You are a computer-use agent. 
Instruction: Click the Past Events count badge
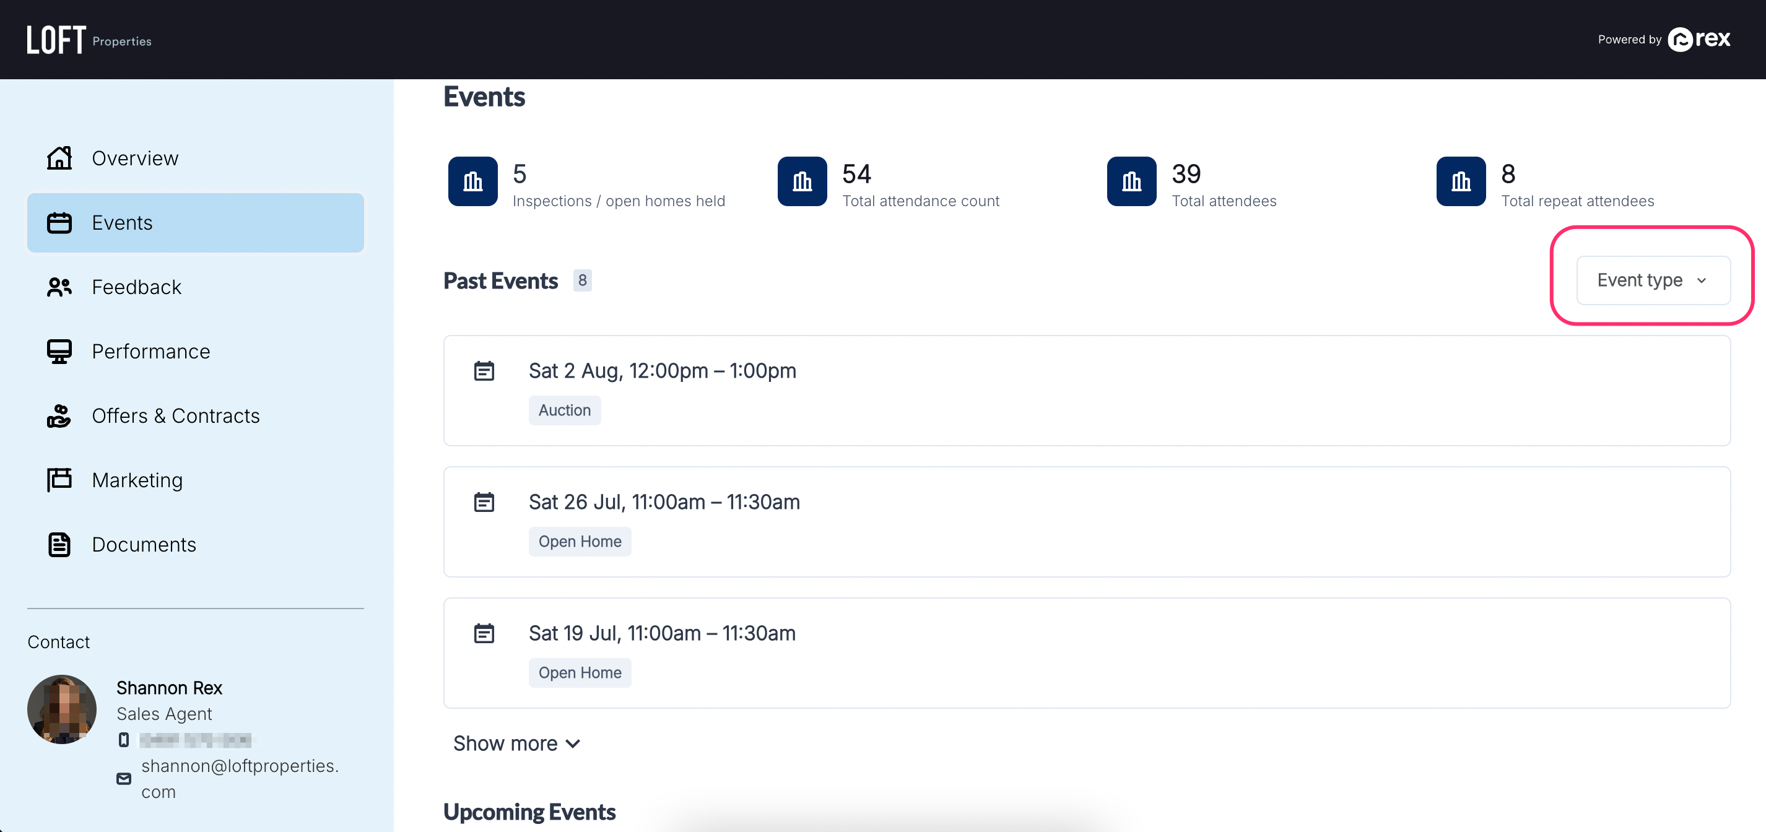tap(582, 280)
